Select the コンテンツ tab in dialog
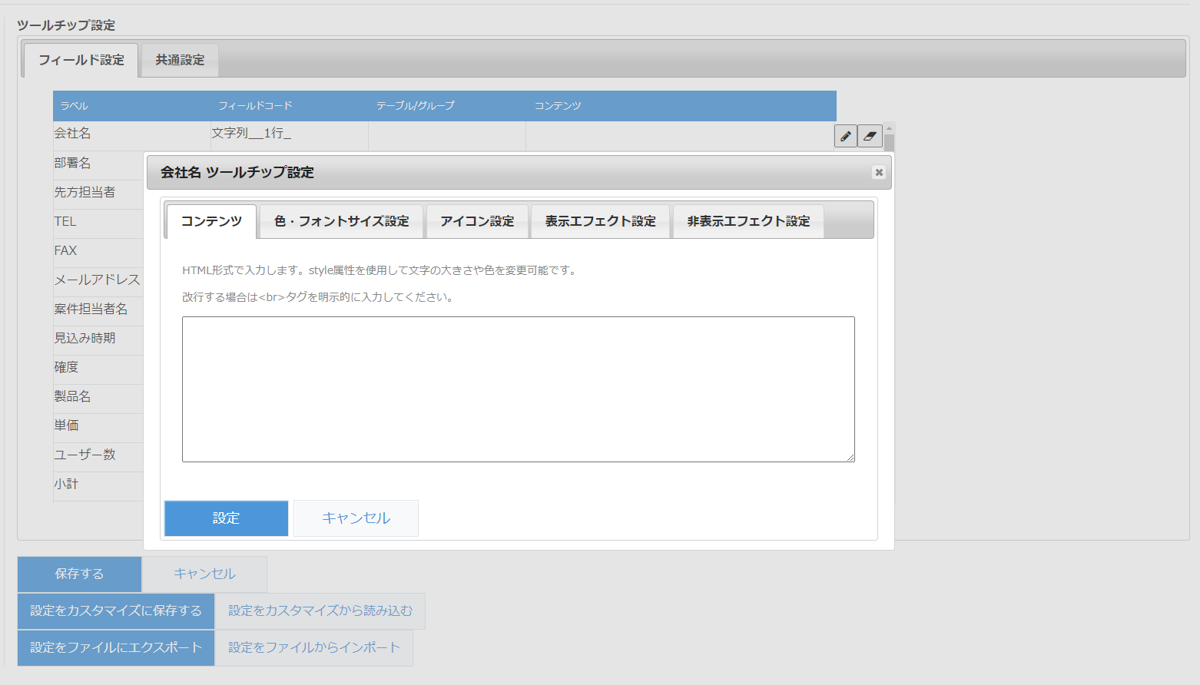This screenshot has height=685, width=1200. coord(211,221)
